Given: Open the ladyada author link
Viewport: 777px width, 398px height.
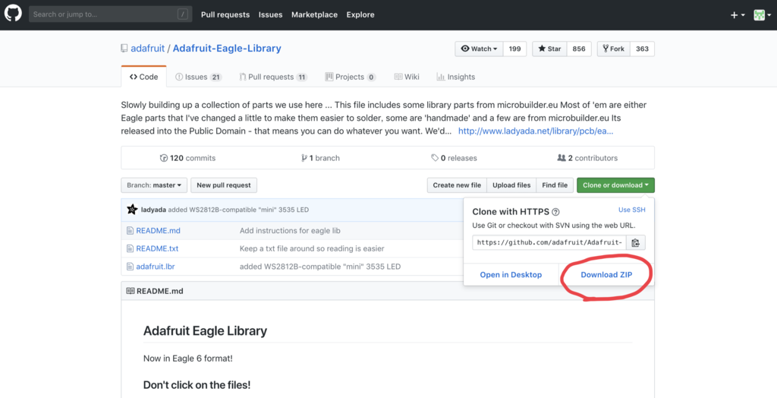Looking at the screenshot, I should point(153,210).
